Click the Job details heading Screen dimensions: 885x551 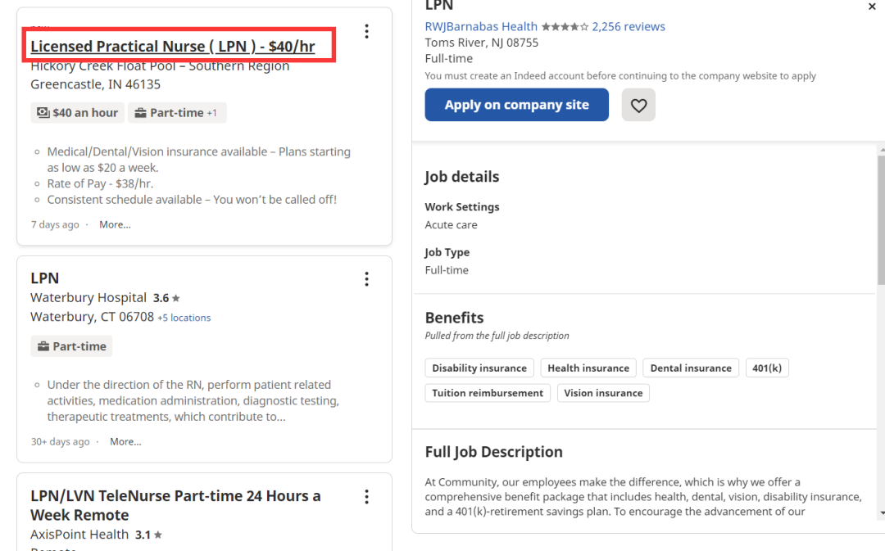point(461,177)
